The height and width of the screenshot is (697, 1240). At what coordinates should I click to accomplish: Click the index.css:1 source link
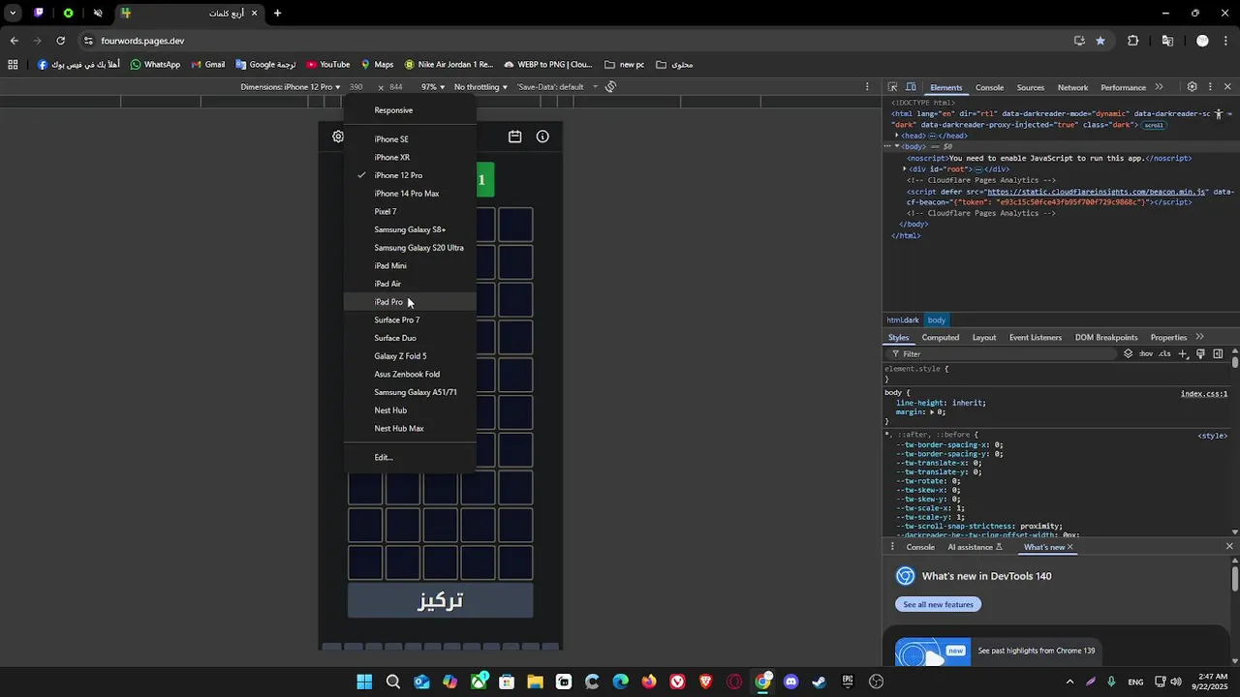1203,394
